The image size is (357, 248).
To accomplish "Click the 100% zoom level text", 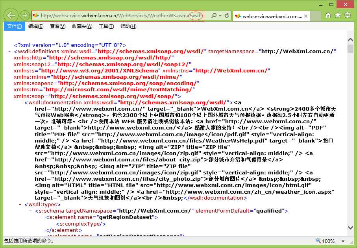I will pyautogui.click(x=328, y=241).
